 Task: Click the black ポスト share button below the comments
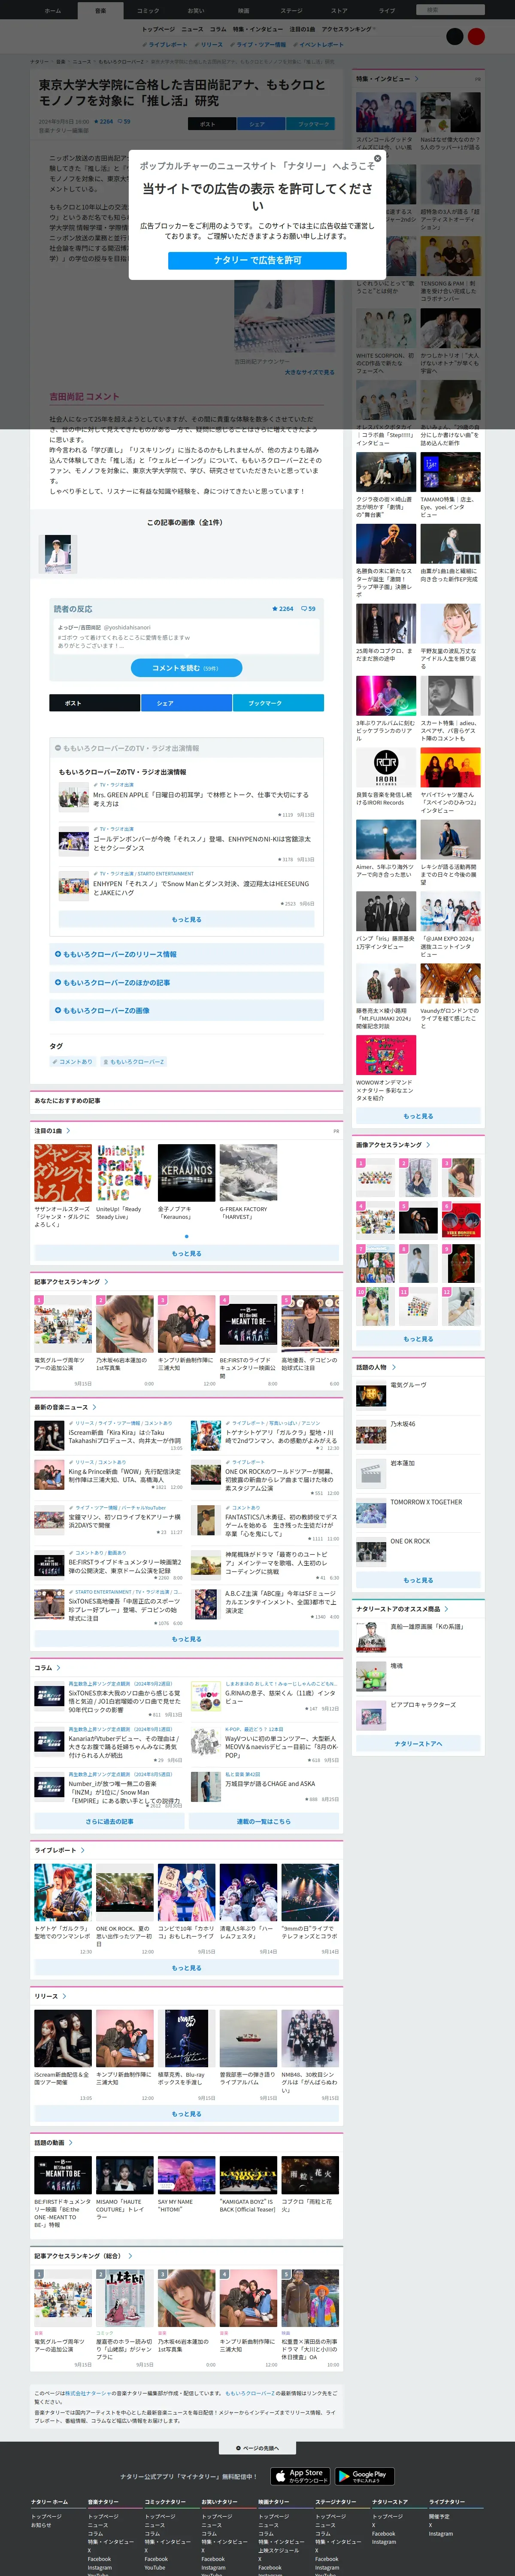(x=94, y=703)
